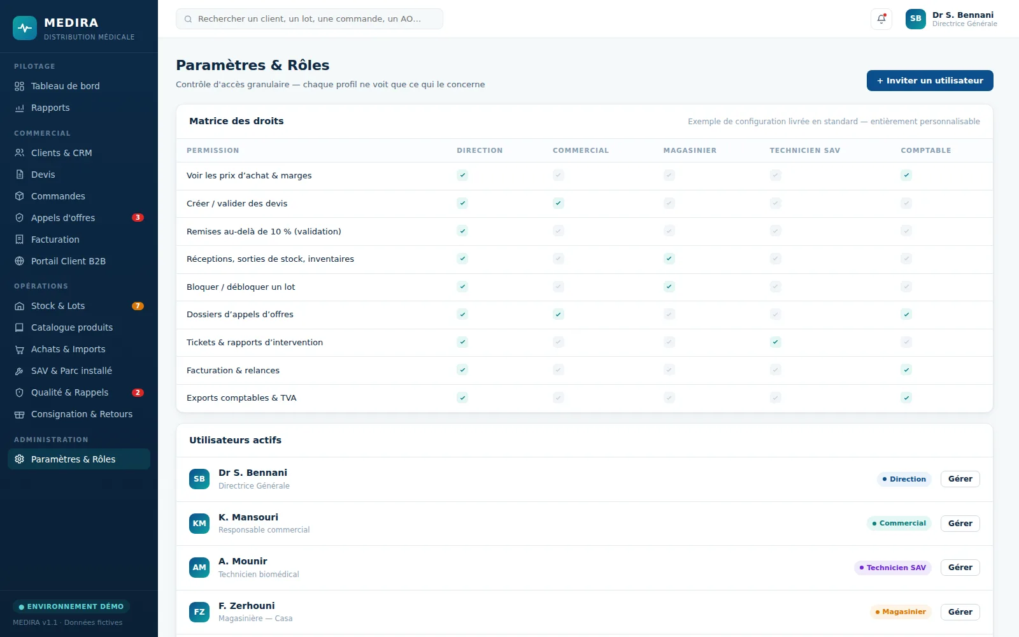Click the Direction role badge

pyautogui.click(x=904, y=479)
